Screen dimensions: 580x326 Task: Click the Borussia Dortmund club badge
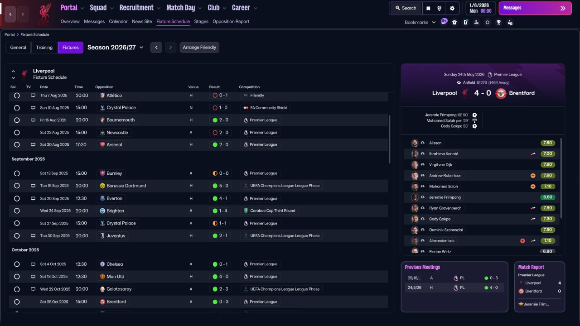[102, 186]
